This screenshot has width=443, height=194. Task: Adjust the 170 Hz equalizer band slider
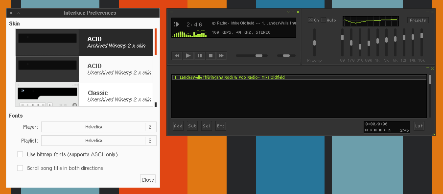coord(351,43)
